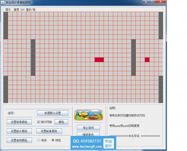
Task: Open 设置蛇身颜色 snake body color button
Action: click(x=49, y=131)
